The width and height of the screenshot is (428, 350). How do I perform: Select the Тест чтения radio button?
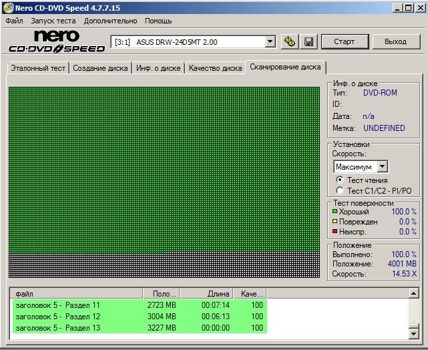point(340,180)
